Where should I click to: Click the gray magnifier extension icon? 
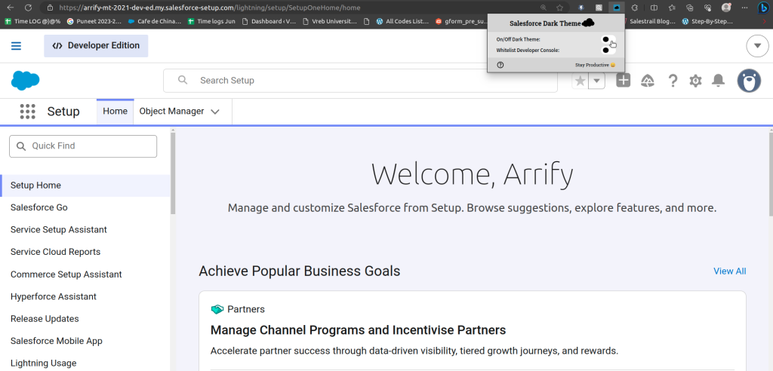599,8
